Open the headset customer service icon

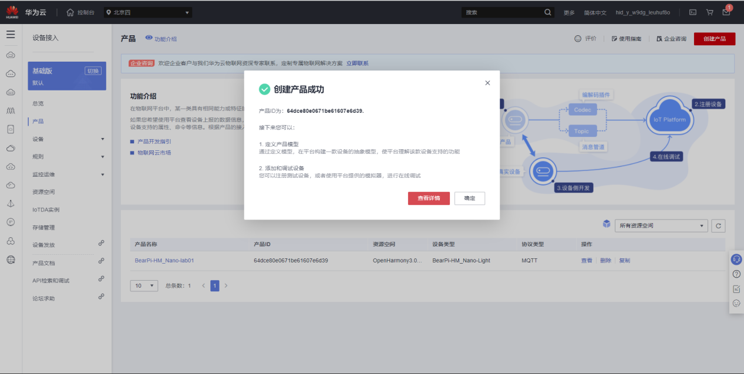[736, 260]
